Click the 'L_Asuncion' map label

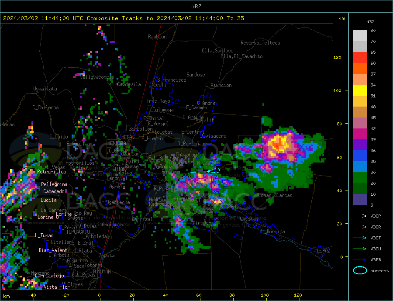[x=218, y=85]
